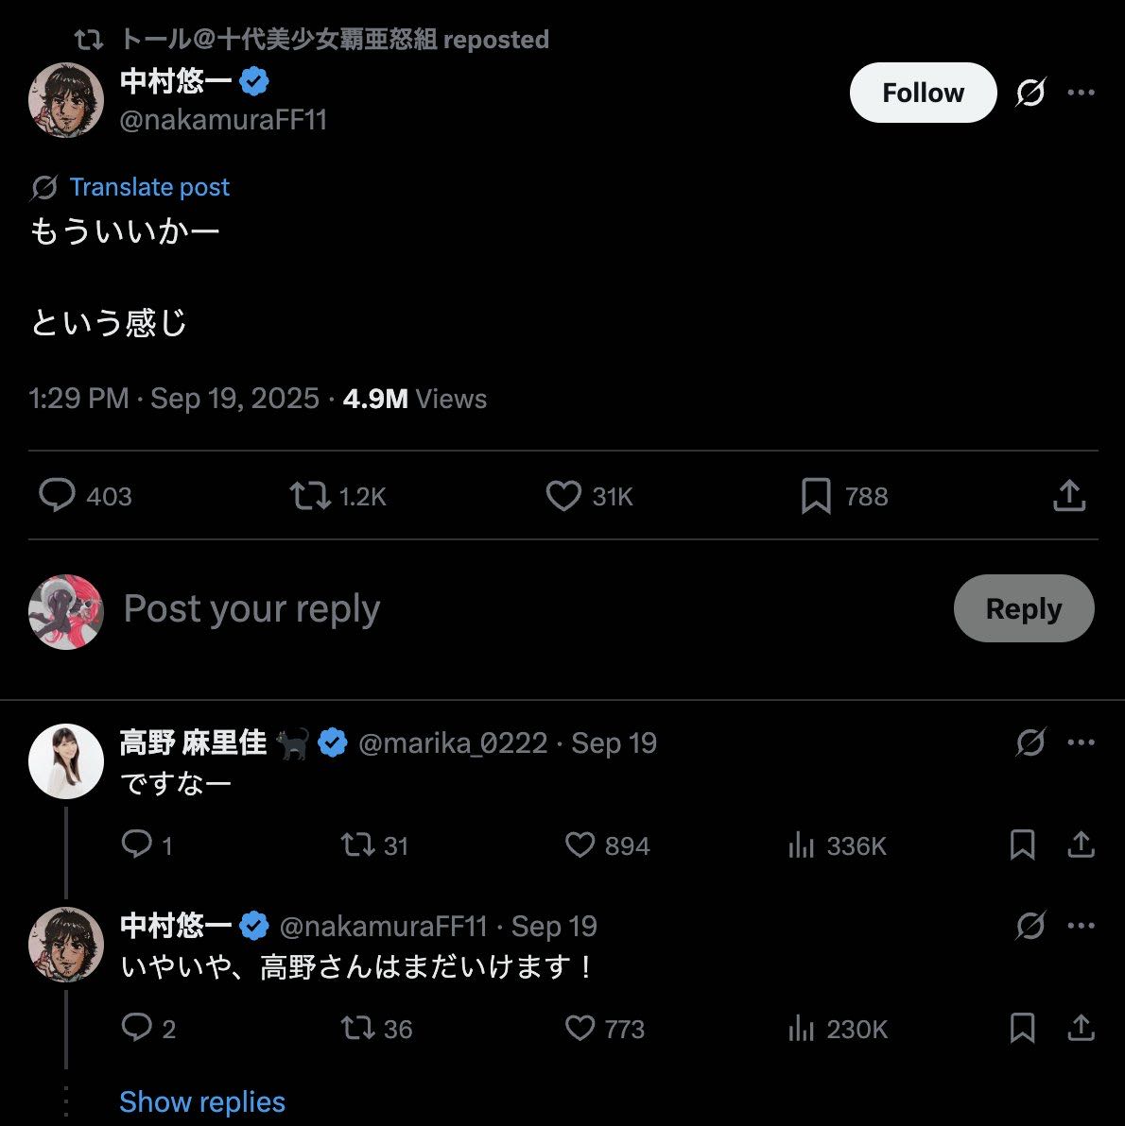This screenshot has width=1125, height=1126.
Task: Type in the Post your reply field
Action: click(x=473, y=609)
